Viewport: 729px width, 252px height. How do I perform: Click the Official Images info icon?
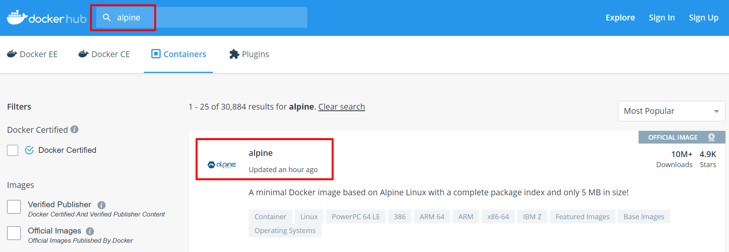coord(90,231)
